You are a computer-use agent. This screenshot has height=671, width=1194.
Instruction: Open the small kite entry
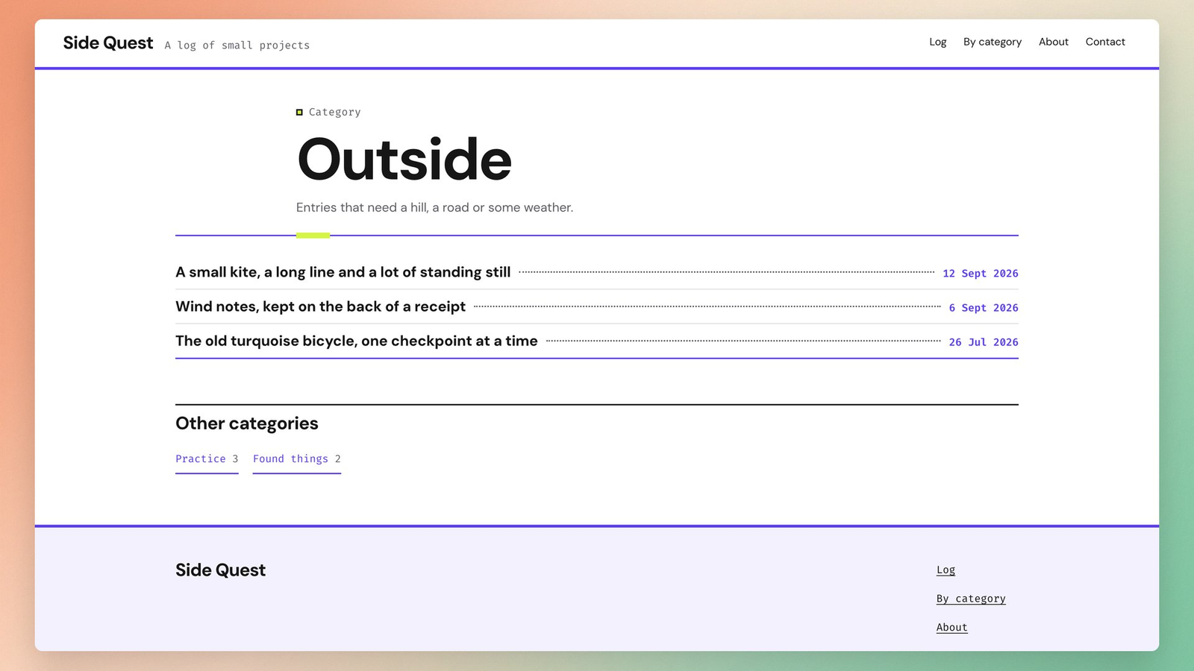point(343,272)
